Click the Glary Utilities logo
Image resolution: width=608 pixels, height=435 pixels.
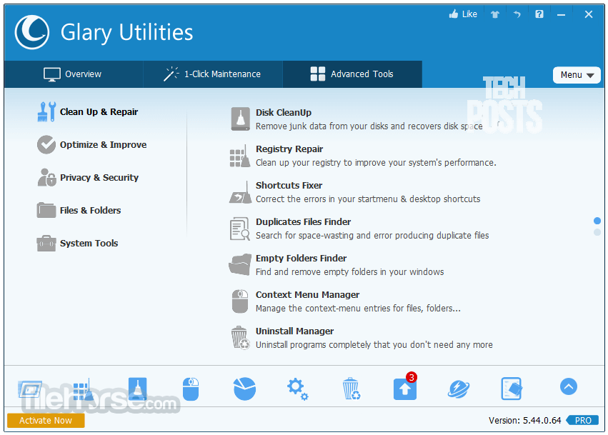click(32, 32)
